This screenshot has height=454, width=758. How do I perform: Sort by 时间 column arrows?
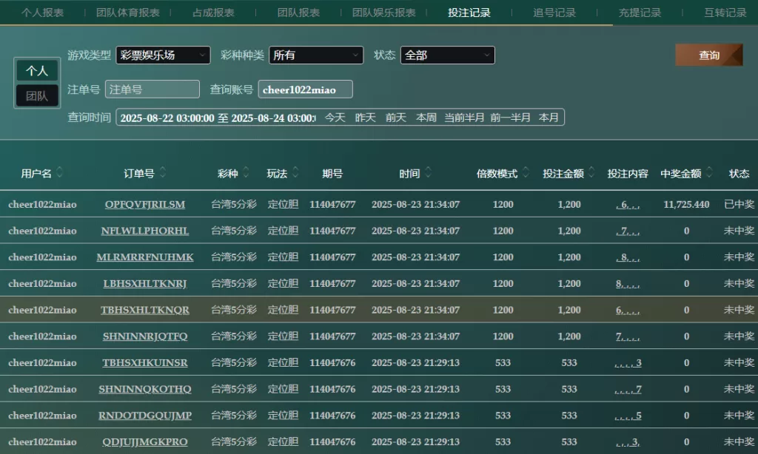pos(428,172)
